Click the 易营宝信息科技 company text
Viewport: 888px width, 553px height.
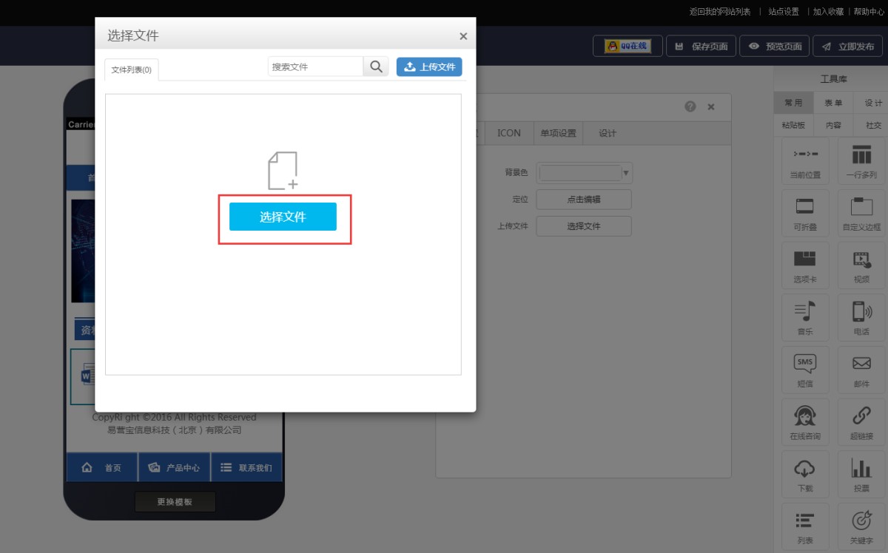click(175, 430)
